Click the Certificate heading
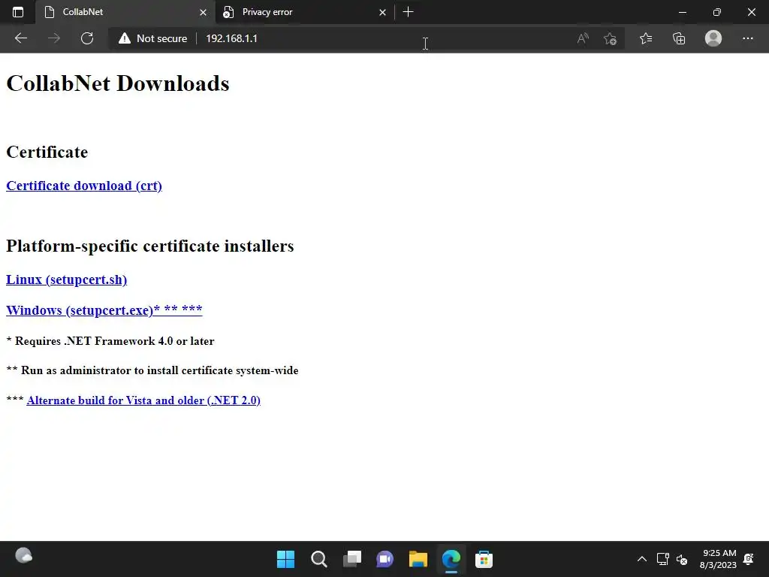This screenshot has width=769, height=577. pos(47,152)
